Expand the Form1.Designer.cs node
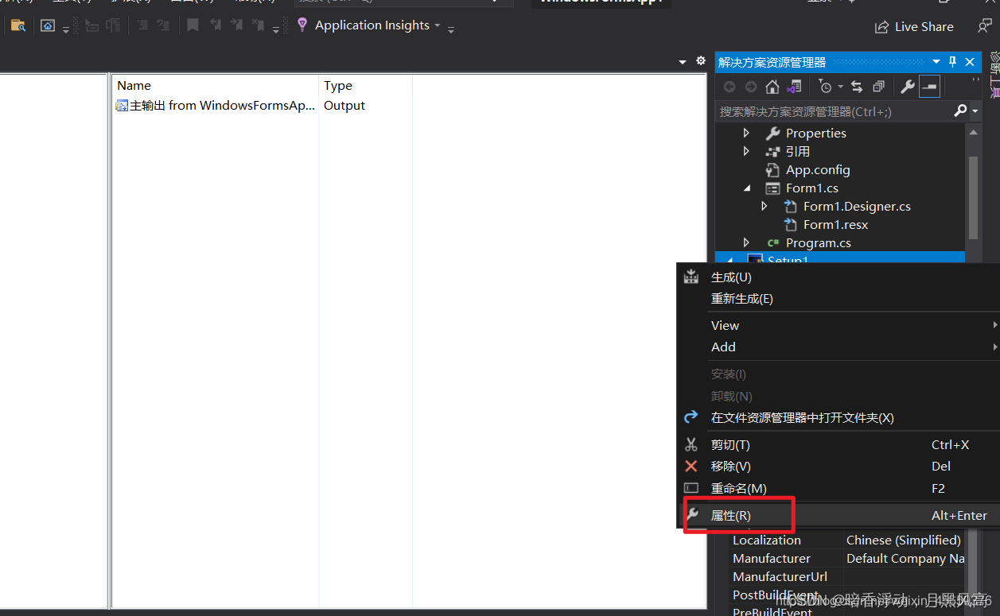This screenshot has width=1000, height=616. [x=765, y=206]
